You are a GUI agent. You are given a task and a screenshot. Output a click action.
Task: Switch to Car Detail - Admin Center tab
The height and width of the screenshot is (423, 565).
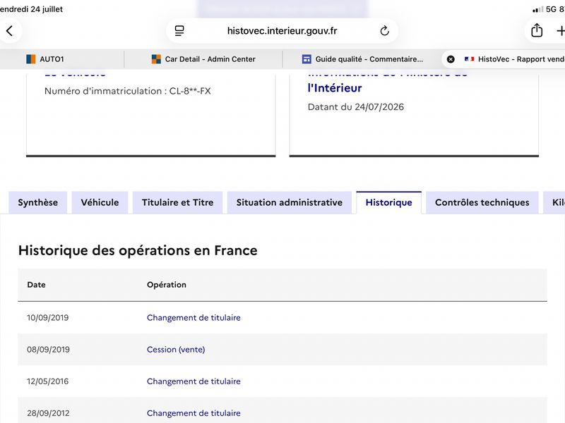coord(203,59)
